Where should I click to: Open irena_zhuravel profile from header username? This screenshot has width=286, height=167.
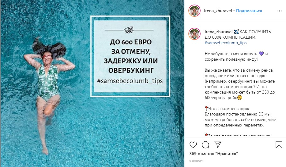(218, 11)
